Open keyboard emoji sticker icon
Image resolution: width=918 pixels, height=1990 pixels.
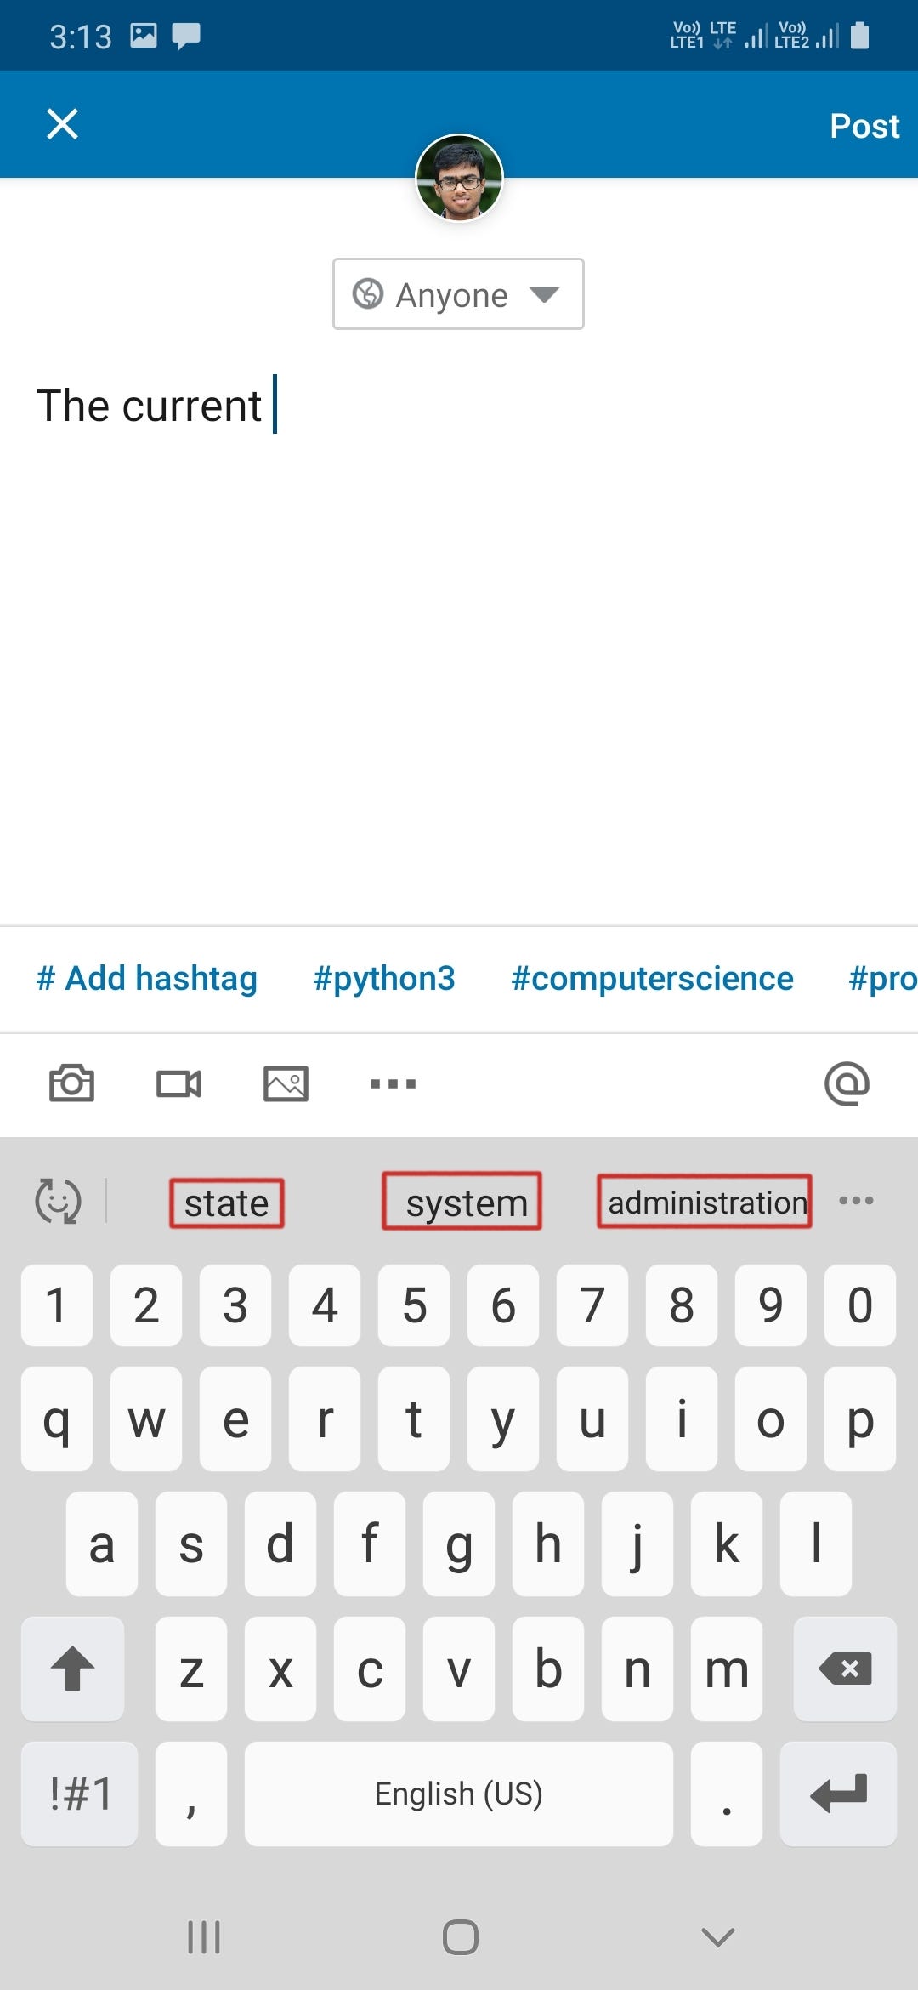58,1201
